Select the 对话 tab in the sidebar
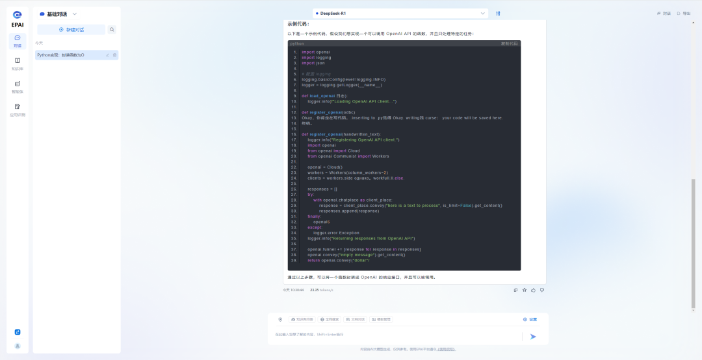The height and width of the screenshot is (360, 702). coord(18,40)
